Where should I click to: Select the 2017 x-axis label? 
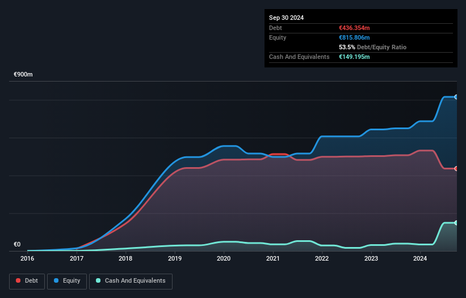point(77,258)
